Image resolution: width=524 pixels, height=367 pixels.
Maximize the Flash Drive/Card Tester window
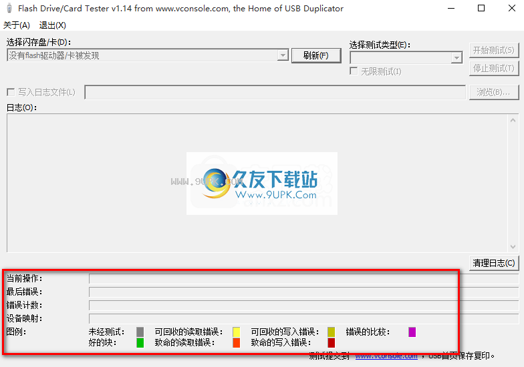481,8
